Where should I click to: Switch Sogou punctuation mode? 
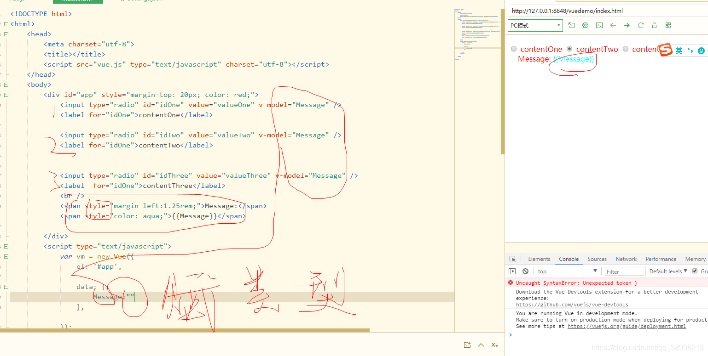click(x=690, y=51)
